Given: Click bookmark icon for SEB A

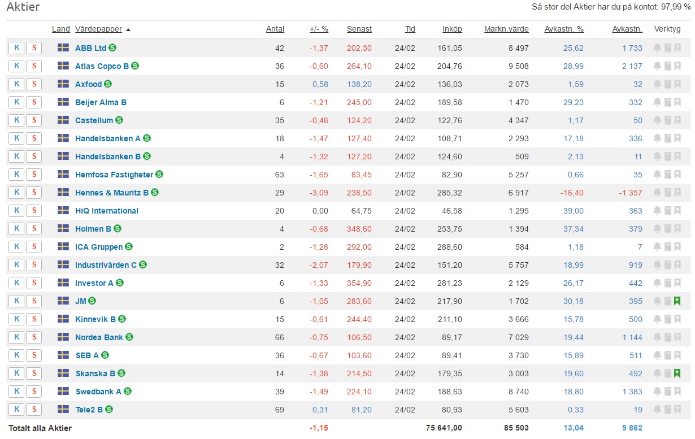Looking at the screenshot, I should point(677,355).
